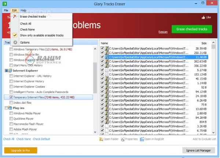Click the thumbs-up Like icon
The image size is (220, 158).
[203, 17]
